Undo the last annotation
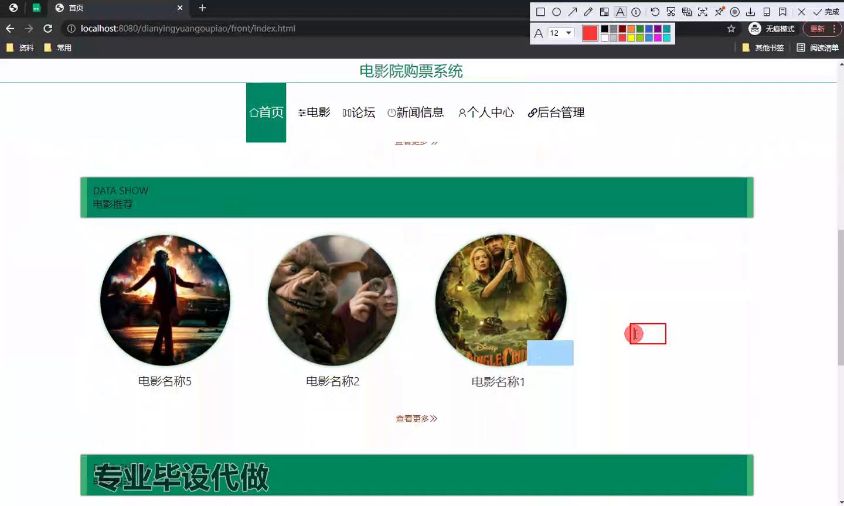Screen dimensions: 844x506 (655, 12)
